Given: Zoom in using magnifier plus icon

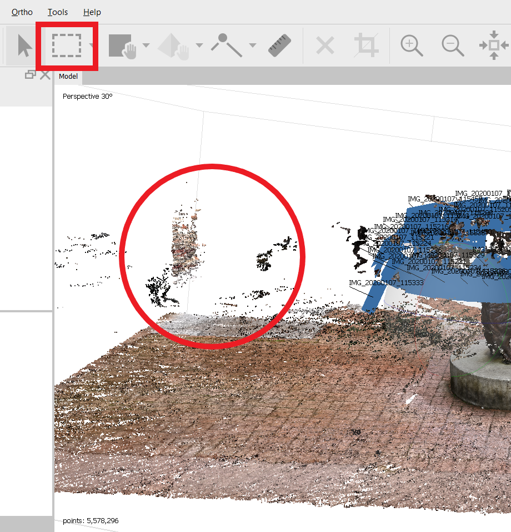Looking at the screenshot, I should click(412, 45).
